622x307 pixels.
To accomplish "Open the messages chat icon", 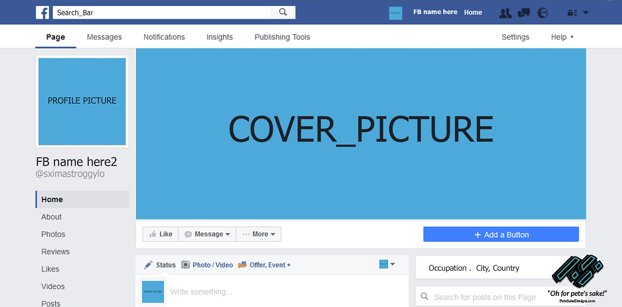I will coord(524,13).
